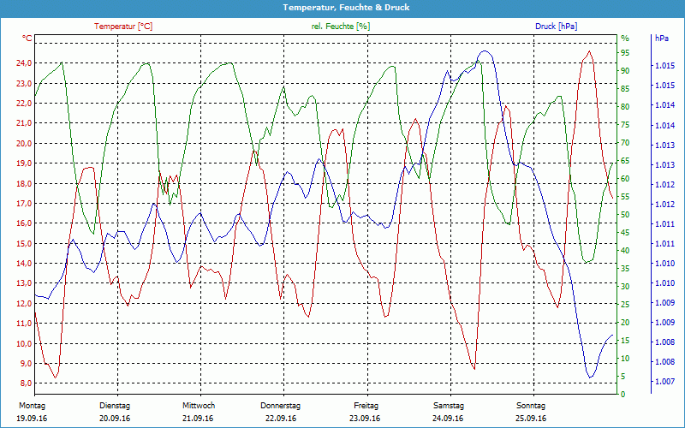
Task: Click the date "23.09.16"
Action: pos(365,419)
